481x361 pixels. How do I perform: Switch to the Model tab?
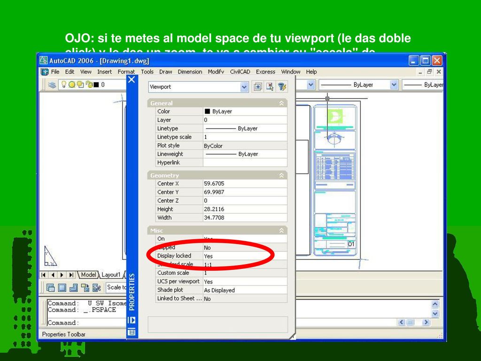(88, 275)
